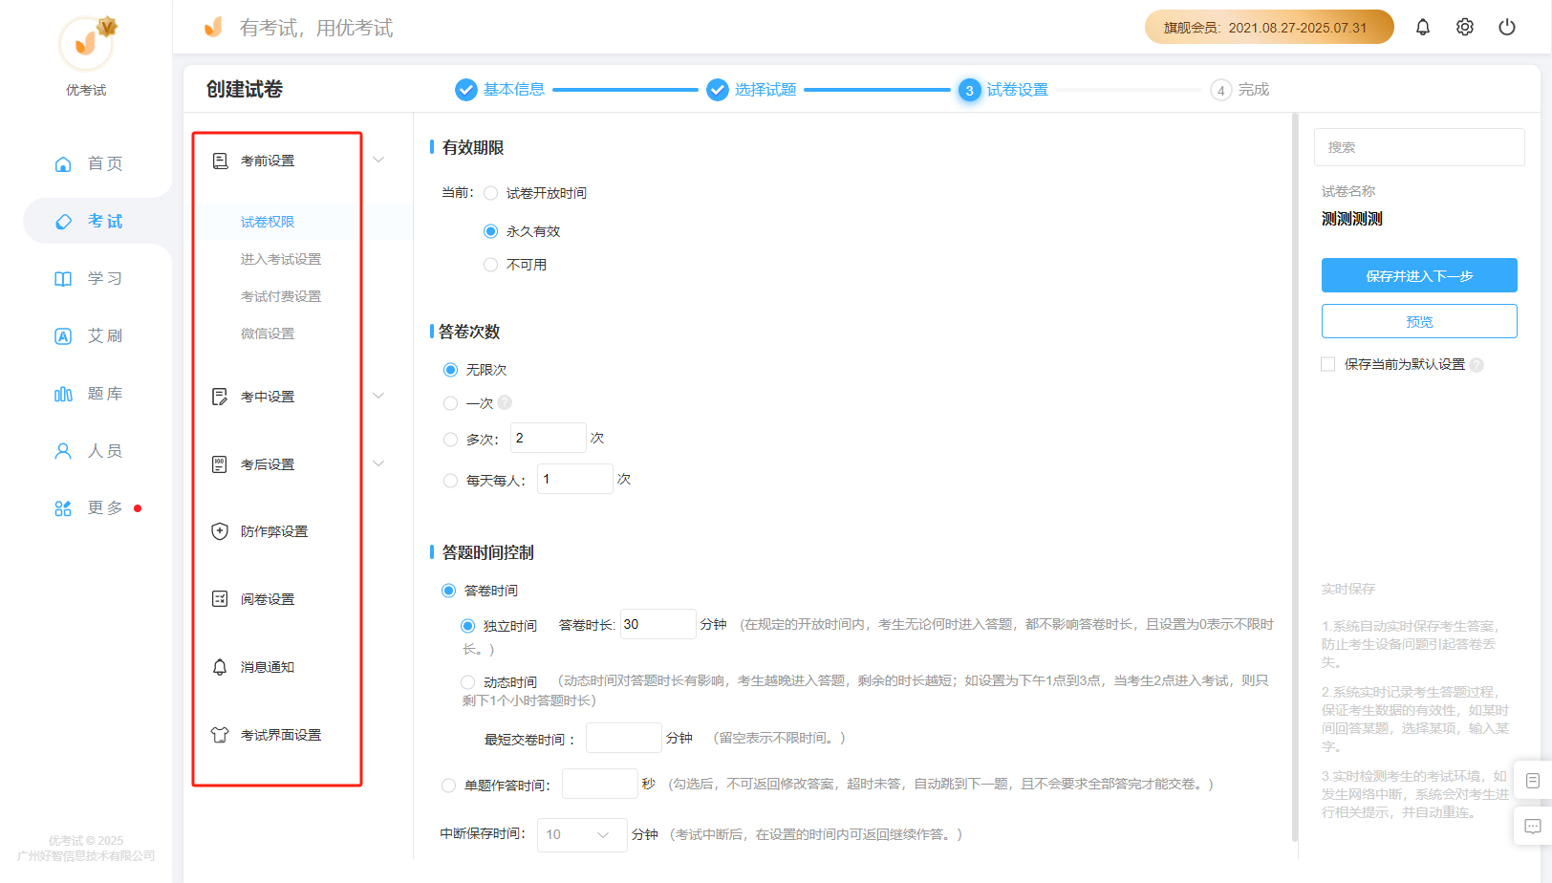Click the 单题作答时间 seconds input
This screenshot has height=883, width=1552.
(600, 784)
